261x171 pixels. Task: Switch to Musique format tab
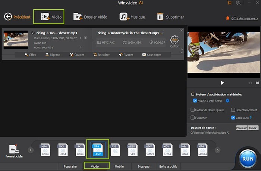(x=144, y=167)
